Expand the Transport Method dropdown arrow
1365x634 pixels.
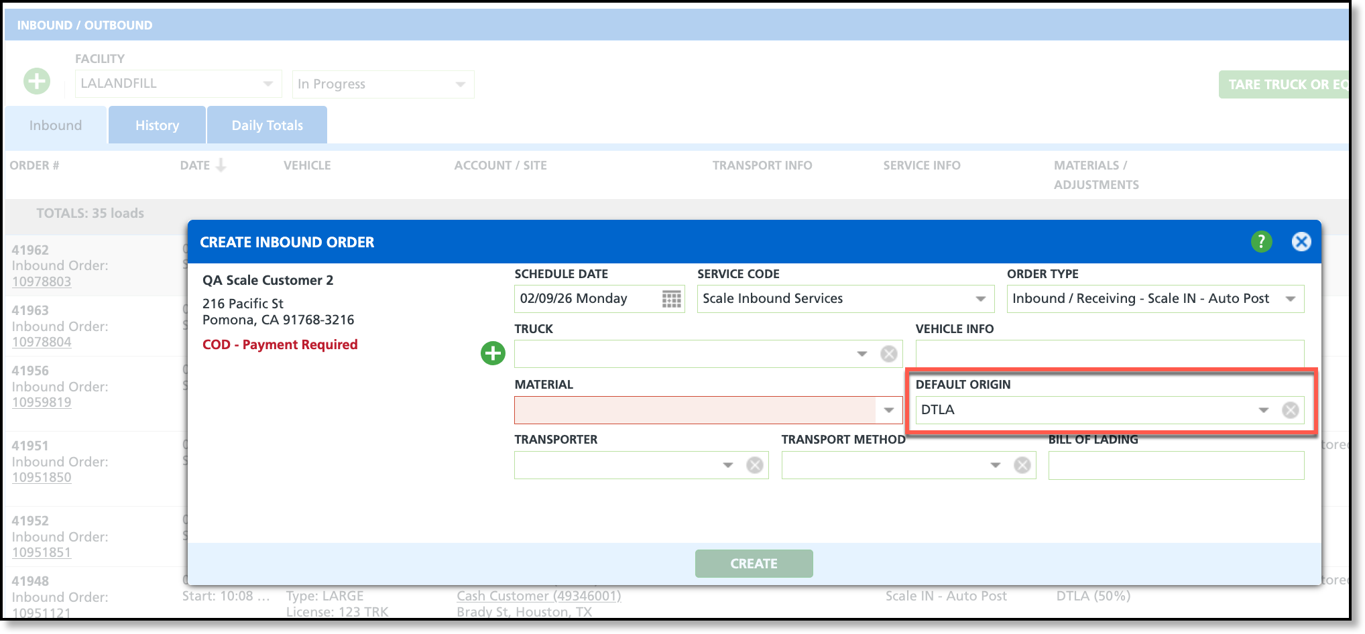(996, 465)
